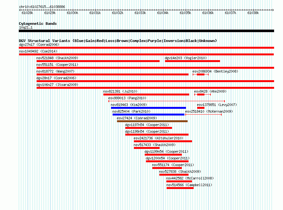The height and width of the screenshot is (210, 283).
Task: Select nsv821391 (Ju2010) label
Action: tap(120, 91)
